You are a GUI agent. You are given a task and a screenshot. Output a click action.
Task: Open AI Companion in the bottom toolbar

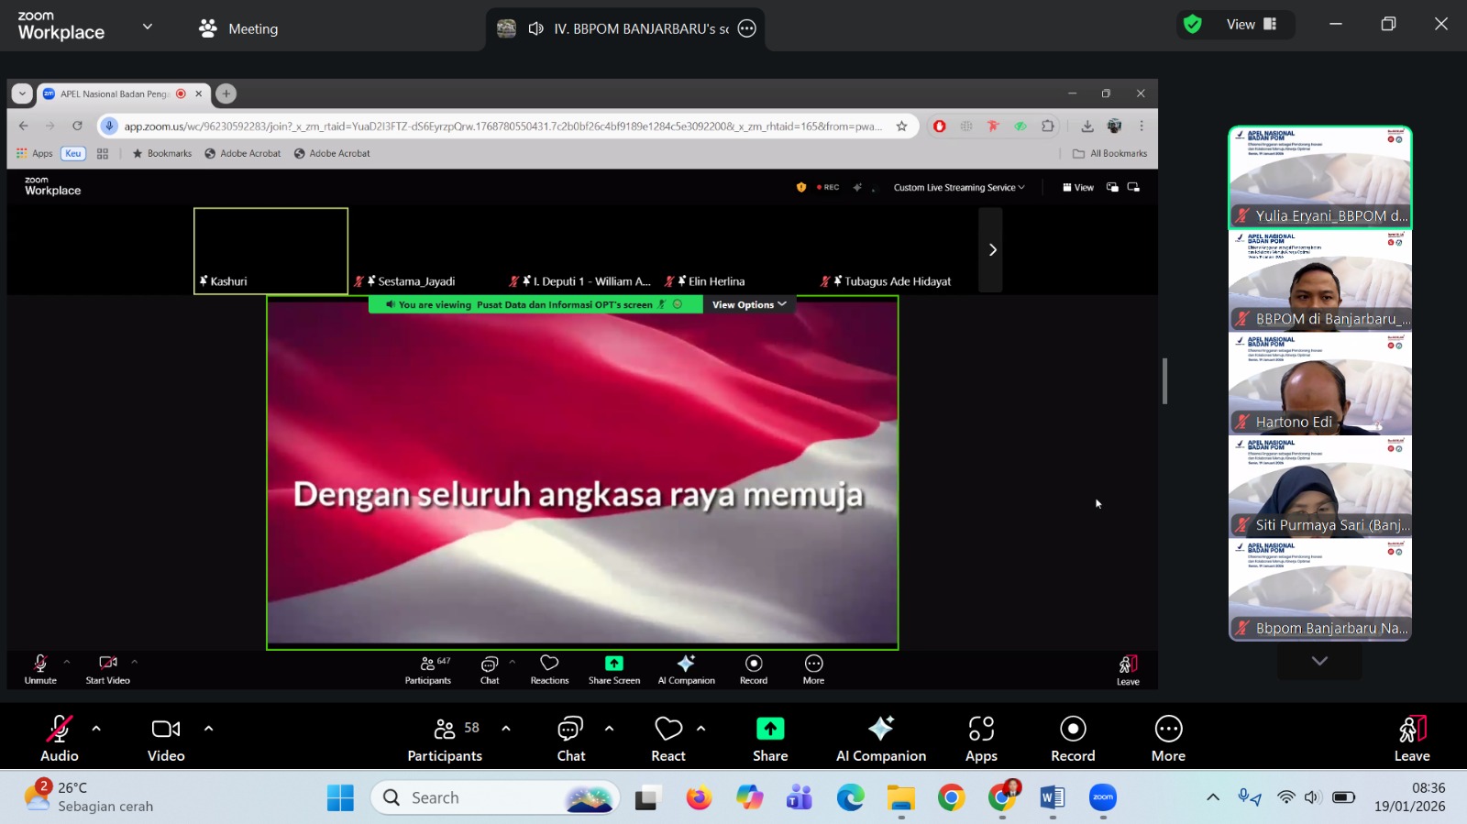click(x=880, y=738)
